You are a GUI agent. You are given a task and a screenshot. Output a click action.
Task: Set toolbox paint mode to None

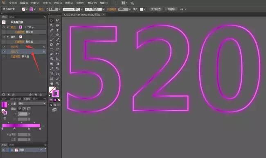click(59, 100)
